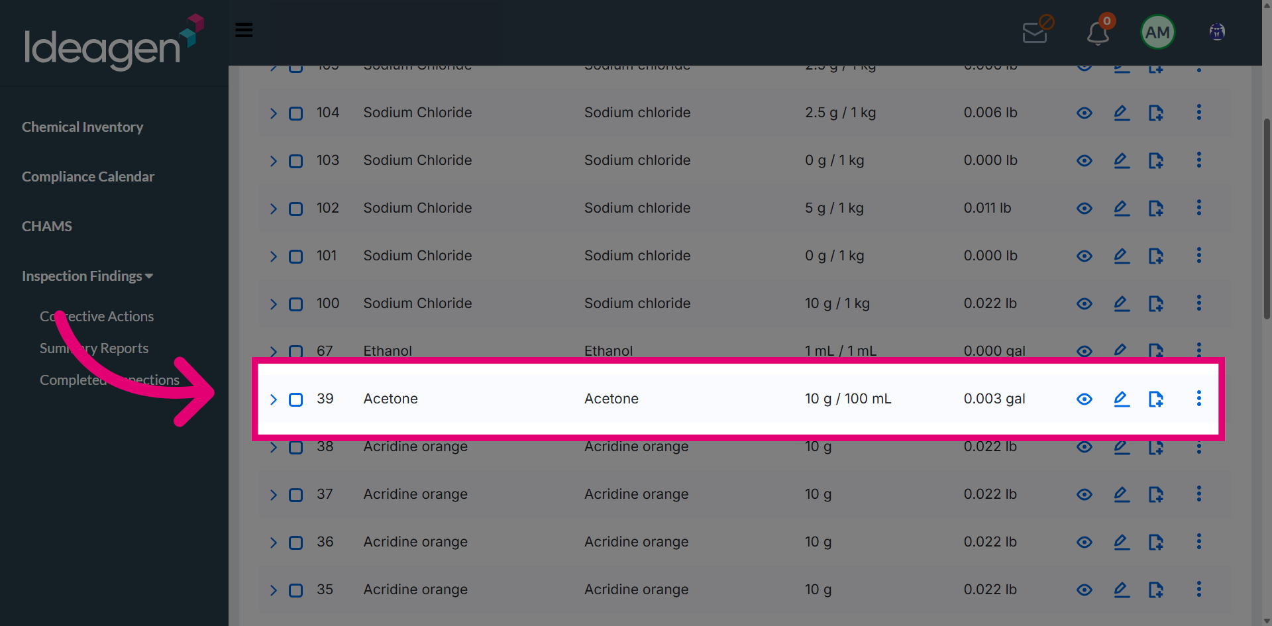Expand row 101 Sodium Chloride
This screenshot has height=626, width=1272.
(273, 256)
